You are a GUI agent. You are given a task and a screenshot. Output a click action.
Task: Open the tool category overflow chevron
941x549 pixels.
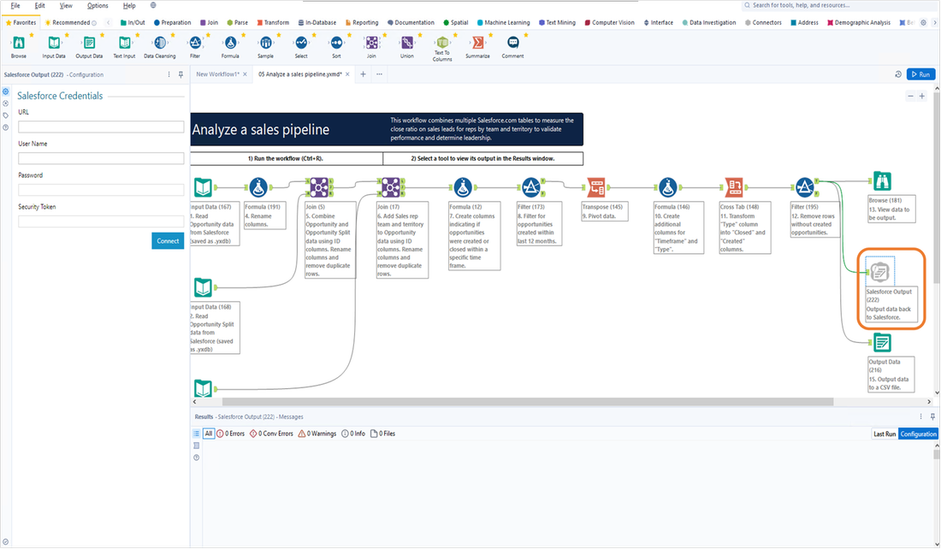934,22
